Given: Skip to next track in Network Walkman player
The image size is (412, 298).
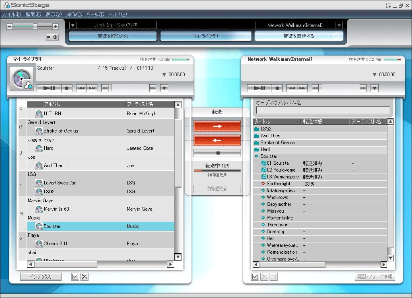Looking at the screenshot, I should 303,88.
